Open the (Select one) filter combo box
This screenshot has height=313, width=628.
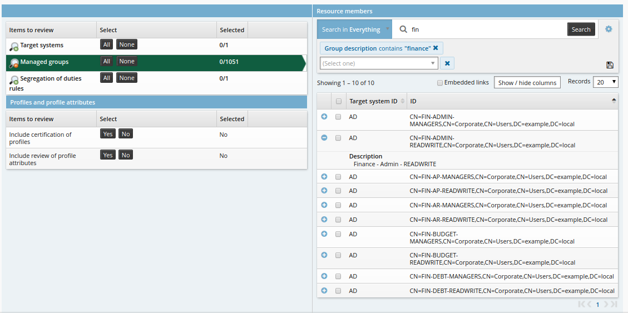coord(379,63)
